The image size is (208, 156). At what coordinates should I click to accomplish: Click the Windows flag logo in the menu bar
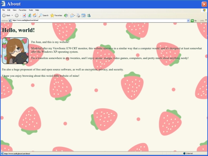click(204, 10)
